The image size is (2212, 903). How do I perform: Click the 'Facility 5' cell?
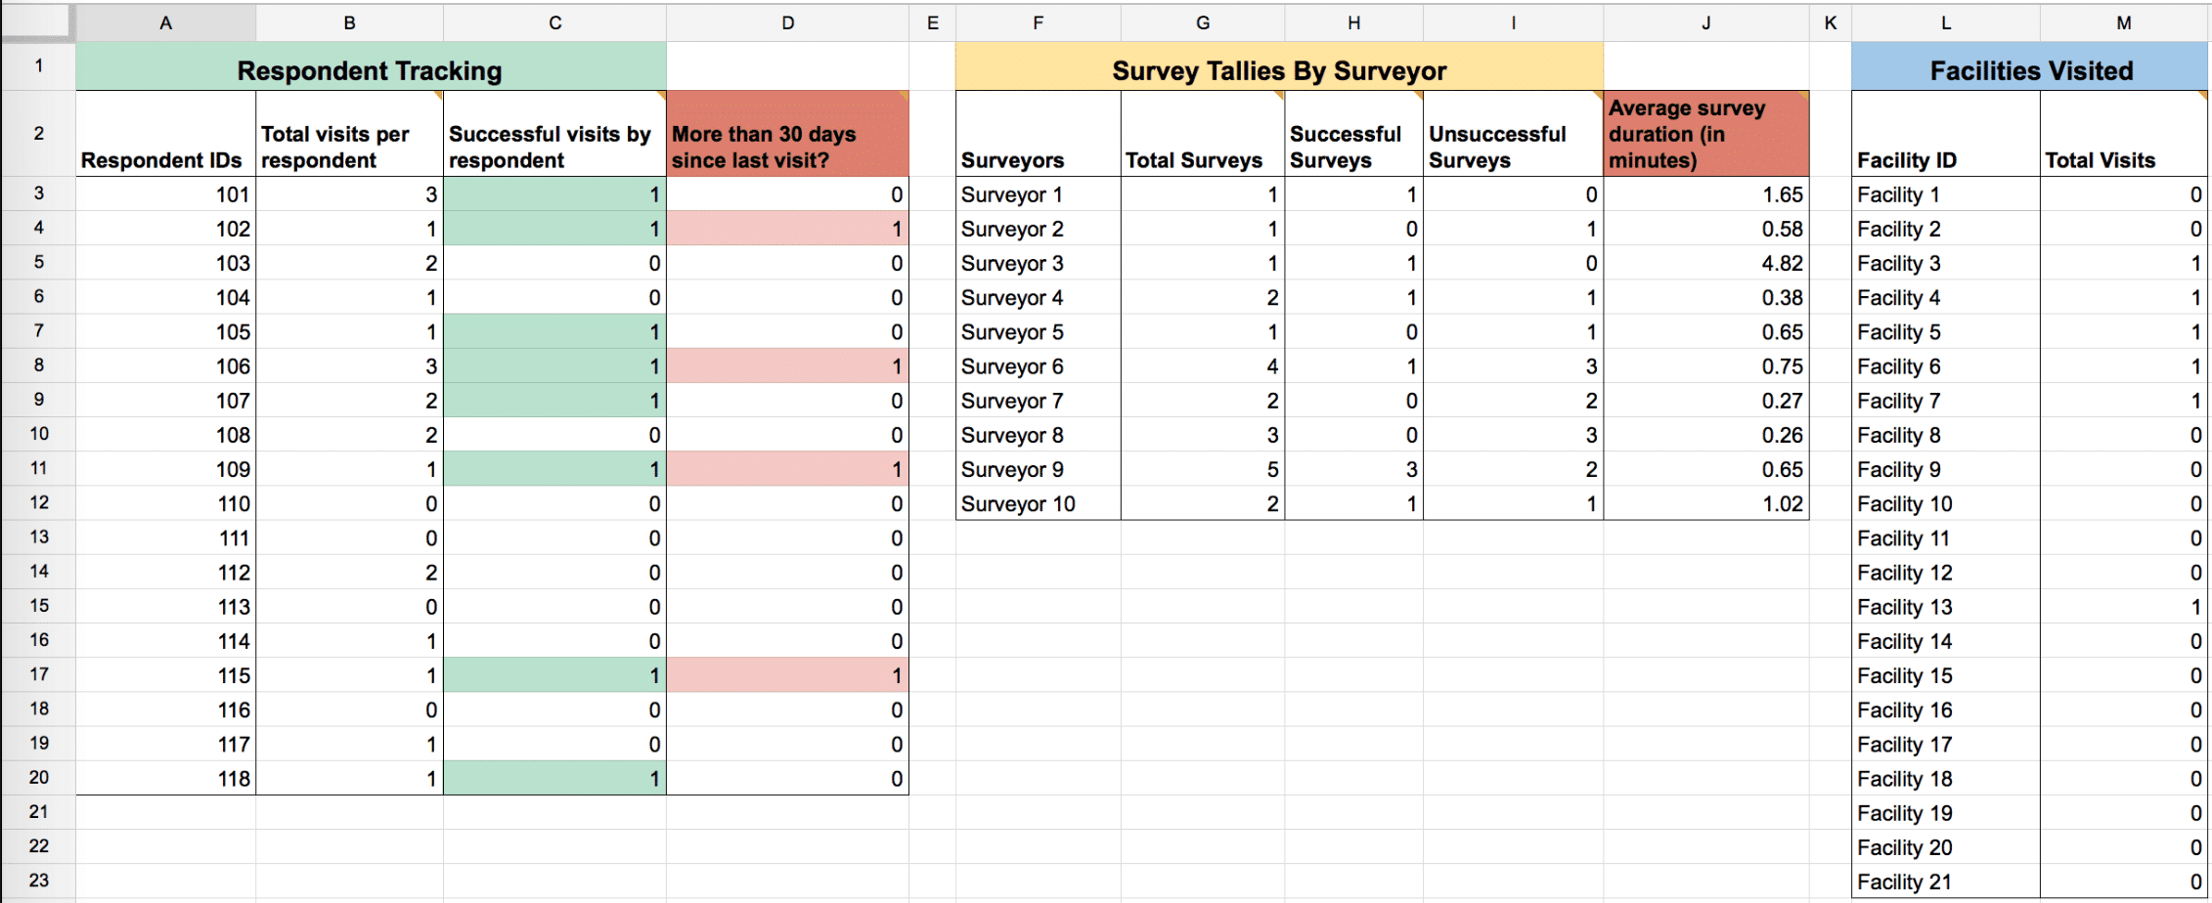click(1945, 331)
